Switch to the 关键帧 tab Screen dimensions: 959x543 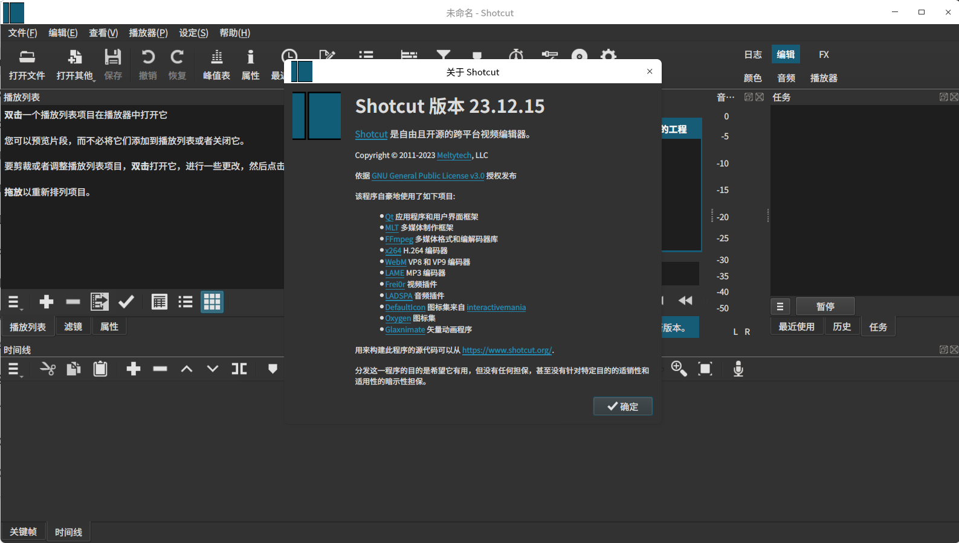pos(24,532)
